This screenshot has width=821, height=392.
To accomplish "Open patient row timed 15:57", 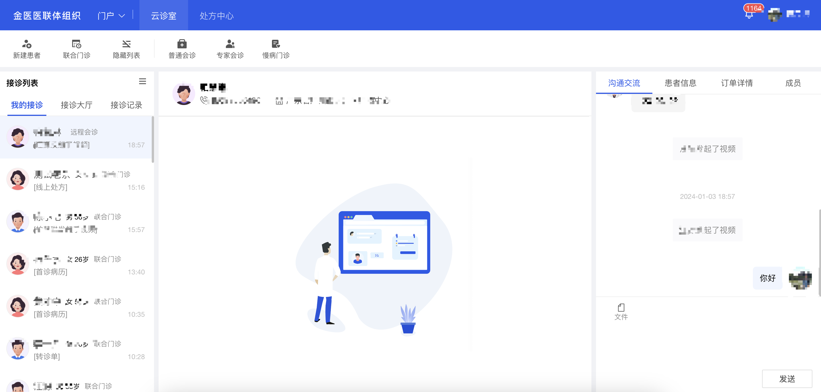I will pyautogui.click(x=76, y=222).
